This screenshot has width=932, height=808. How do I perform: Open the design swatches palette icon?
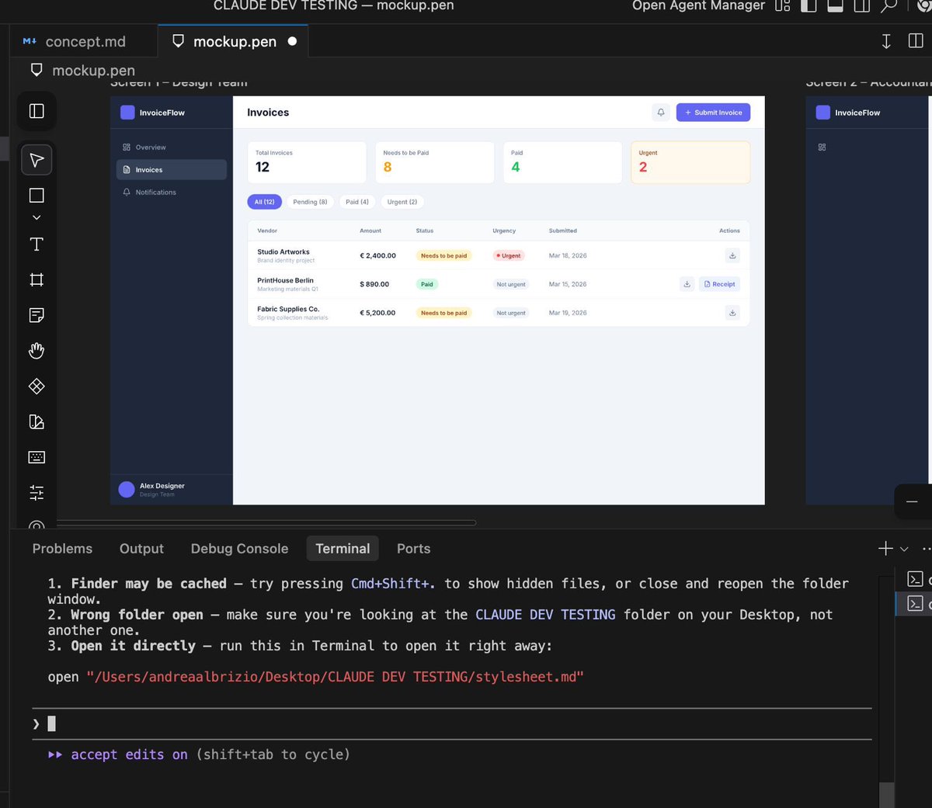(37, 421)
